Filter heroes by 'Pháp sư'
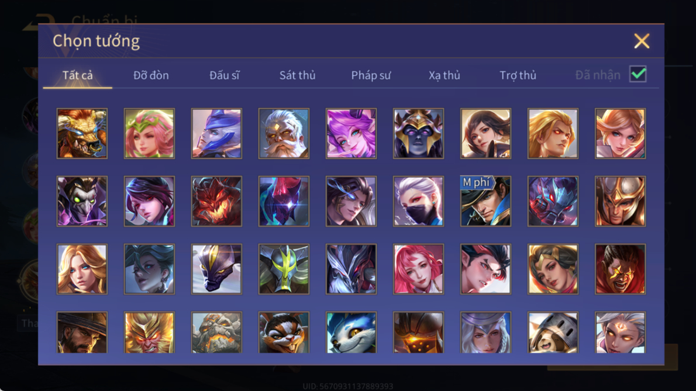 [371, 75]
